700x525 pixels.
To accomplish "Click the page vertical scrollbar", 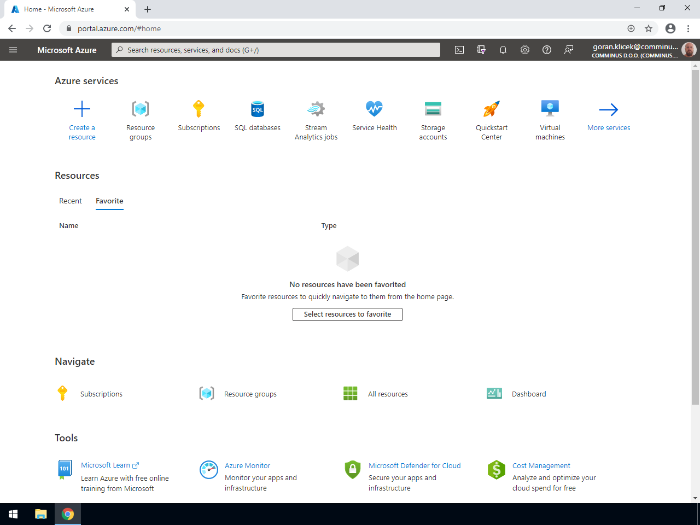I will click(696, 237).
